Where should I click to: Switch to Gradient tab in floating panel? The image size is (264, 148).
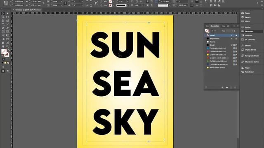click(224, 26)
